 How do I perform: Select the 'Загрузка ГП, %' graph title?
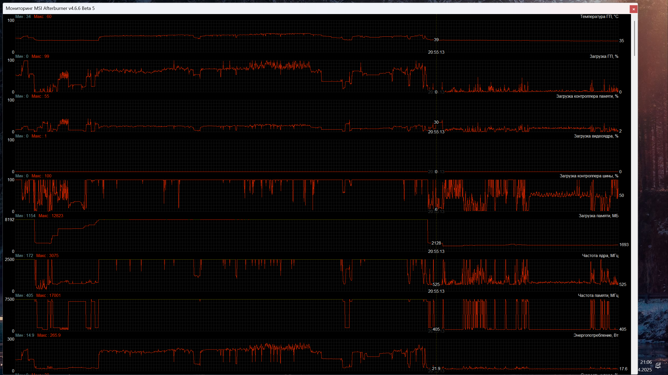coord(604,57)
